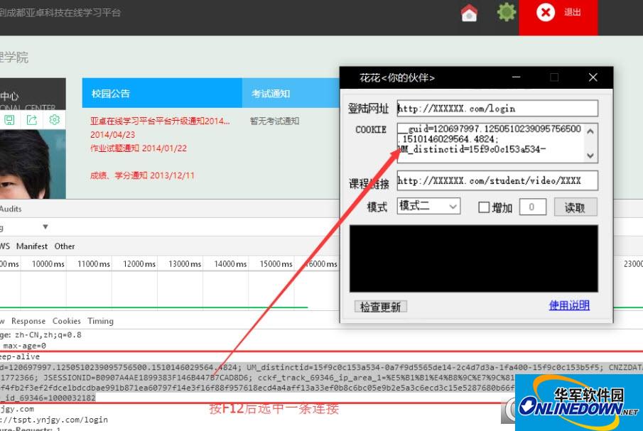This screenshot has width=643, height=431.
Task: Click the 检查更新 button
Action: click(381, 307)
